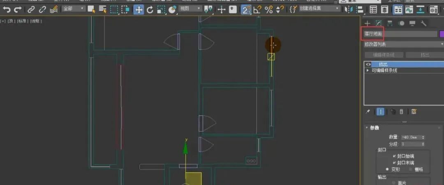
Task: Click the 分段 segments value field
Action: pos(411,144)
